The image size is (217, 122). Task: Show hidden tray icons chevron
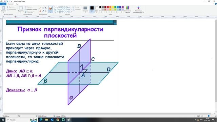pos(195,120)
